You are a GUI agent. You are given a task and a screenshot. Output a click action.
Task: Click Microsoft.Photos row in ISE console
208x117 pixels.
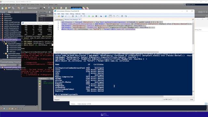[x=79, y=82]
